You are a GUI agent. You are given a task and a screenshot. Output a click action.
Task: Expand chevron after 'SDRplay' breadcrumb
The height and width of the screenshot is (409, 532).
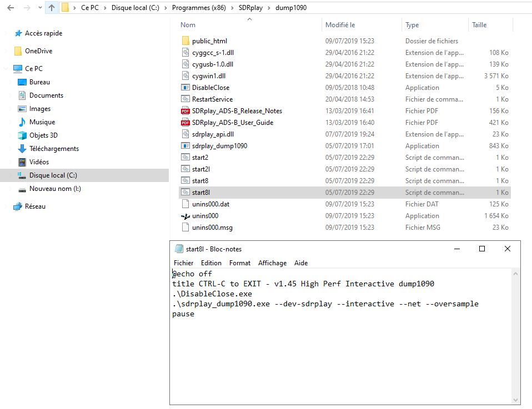tap(269, 8)
